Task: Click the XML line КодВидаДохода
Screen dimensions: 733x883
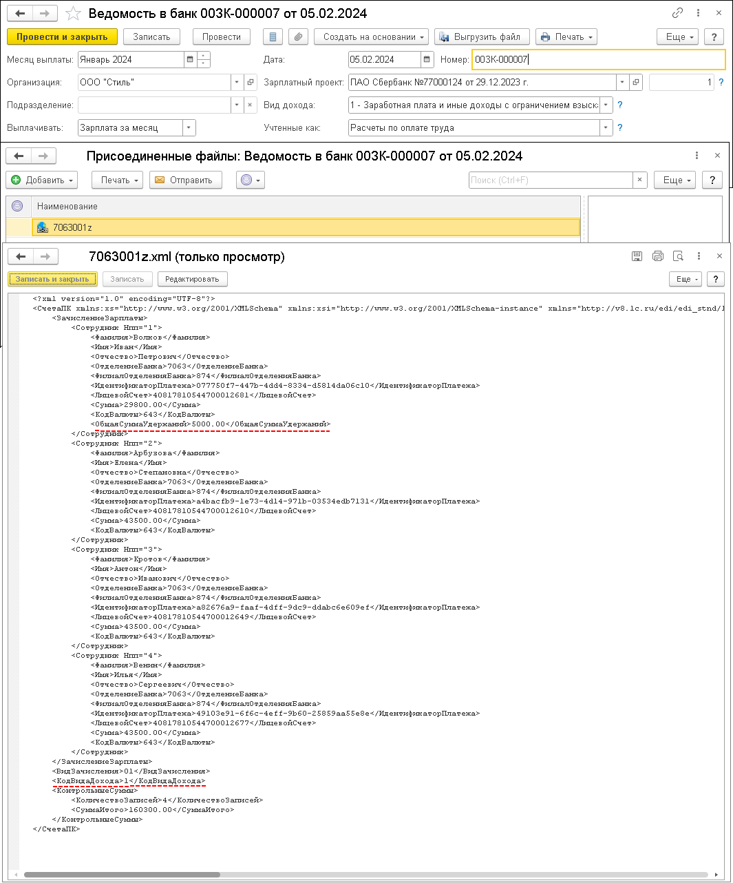Action: (x=129, y=781)
